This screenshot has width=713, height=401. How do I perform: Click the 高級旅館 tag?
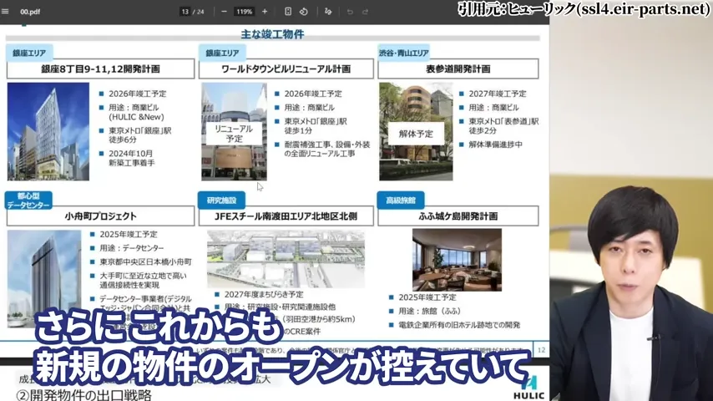tap(401, 200)
